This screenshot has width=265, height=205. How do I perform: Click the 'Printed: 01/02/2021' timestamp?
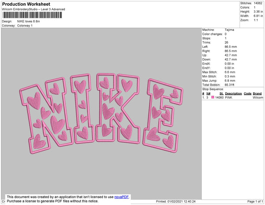coord(176,201)
